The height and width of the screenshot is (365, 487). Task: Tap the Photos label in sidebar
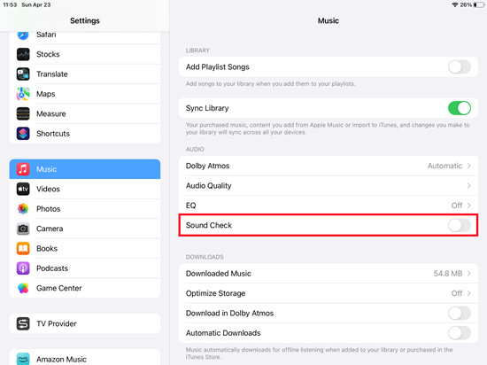pyautogui.click(x=48, y=209)
